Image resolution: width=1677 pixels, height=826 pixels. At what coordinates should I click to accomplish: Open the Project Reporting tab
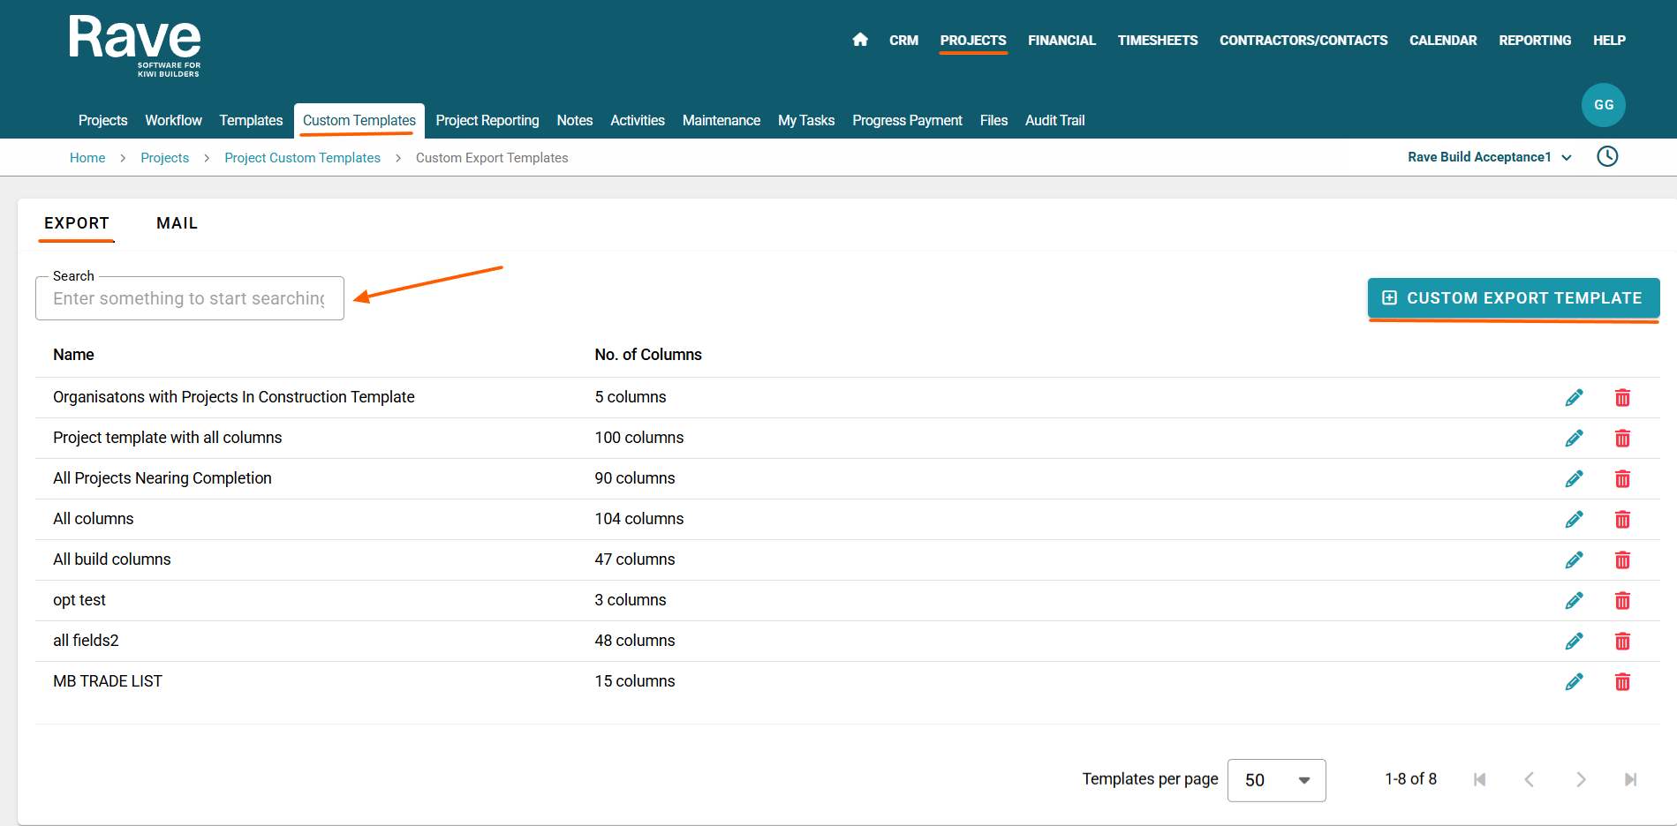click(487, 121)
